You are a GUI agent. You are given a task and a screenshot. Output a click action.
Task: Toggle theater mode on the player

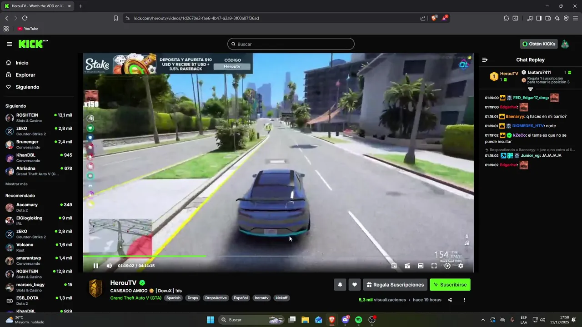point(421,266)
